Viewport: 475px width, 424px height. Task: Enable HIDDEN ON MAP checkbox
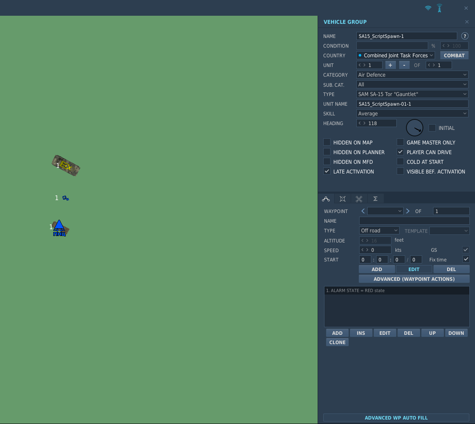pos(327,142)
